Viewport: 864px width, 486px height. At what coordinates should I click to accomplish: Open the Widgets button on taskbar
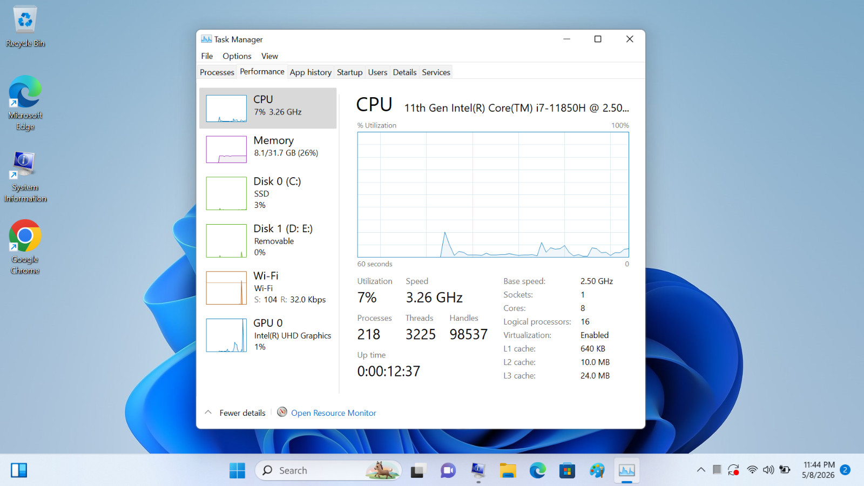(19, 470)
